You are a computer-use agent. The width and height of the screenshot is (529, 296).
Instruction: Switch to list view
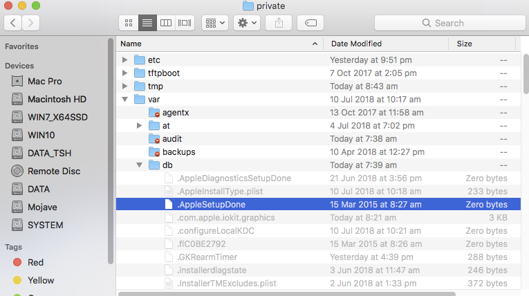tap(147, 23)
